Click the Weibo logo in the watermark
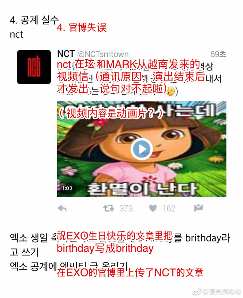This screenshot has width=243, height=298. click(x=197, y=292)
